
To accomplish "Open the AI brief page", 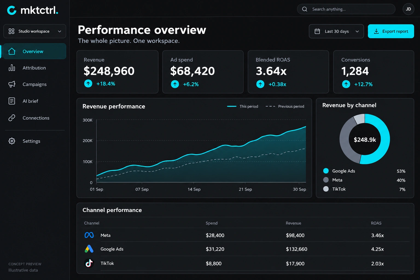I will (30, 101).
